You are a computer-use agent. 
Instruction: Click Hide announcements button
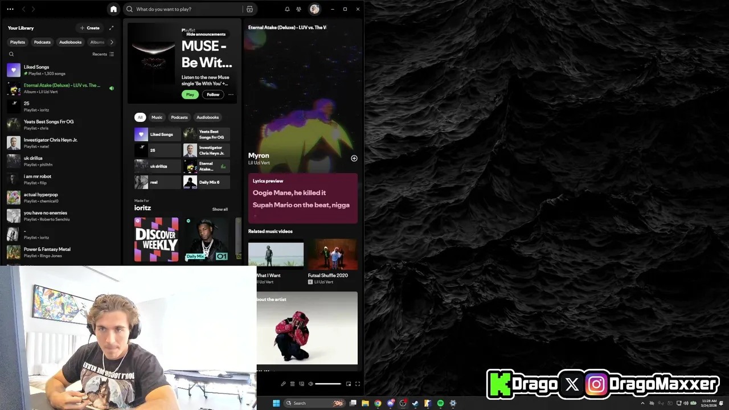(206, 34)
